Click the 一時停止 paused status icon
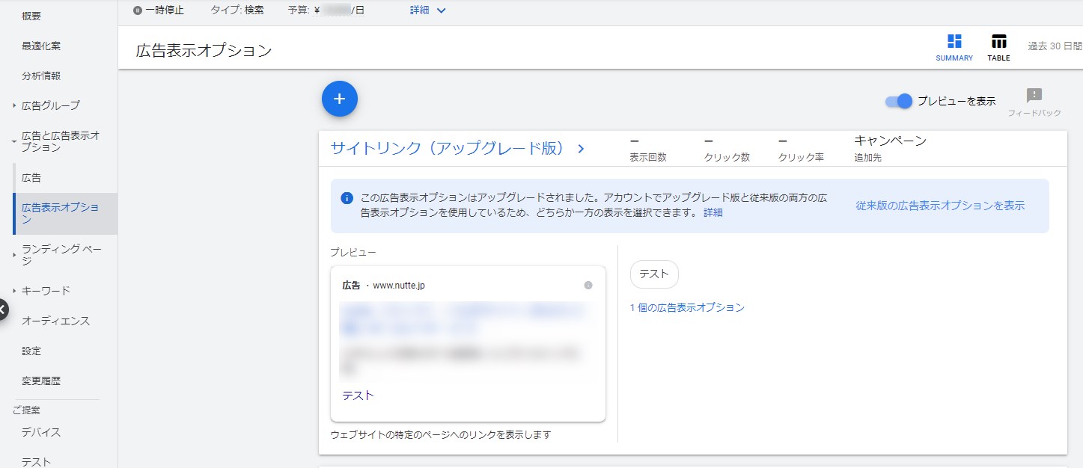This screenshot has height=468, width=1083. (x=137, y=10)
